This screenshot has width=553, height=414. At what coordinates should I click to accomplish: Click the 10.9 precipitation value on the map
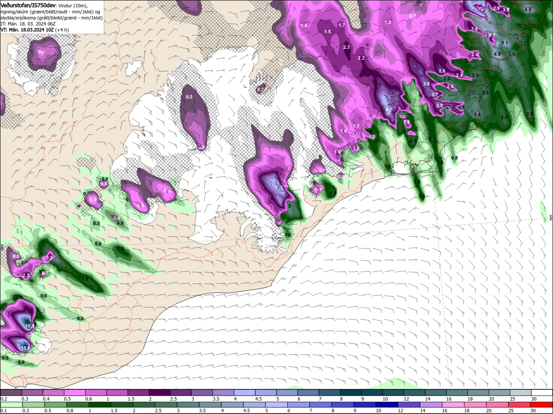click(x=30, y=326)
